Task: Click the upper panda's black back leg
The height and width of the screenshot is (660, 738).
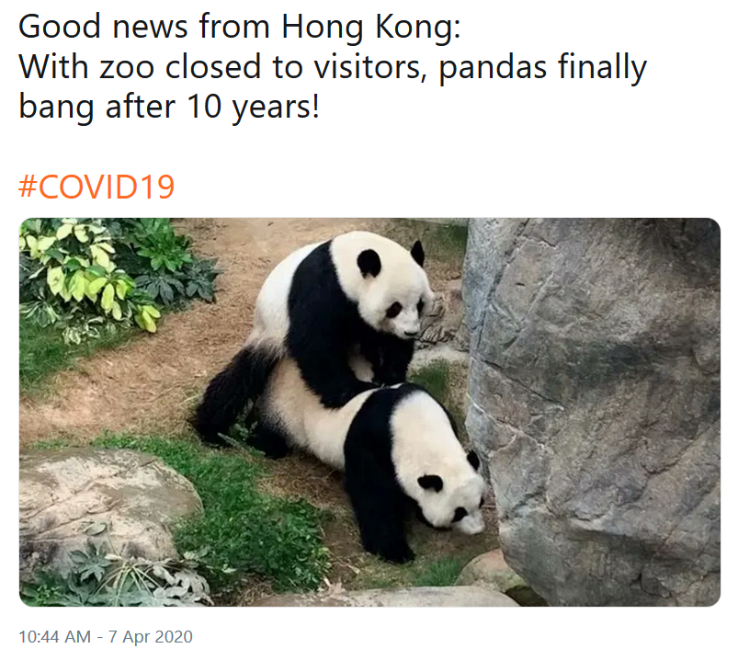Action: [231, 395]
